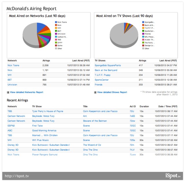Click Univision purple legend swatch

(x=56, y=34)
